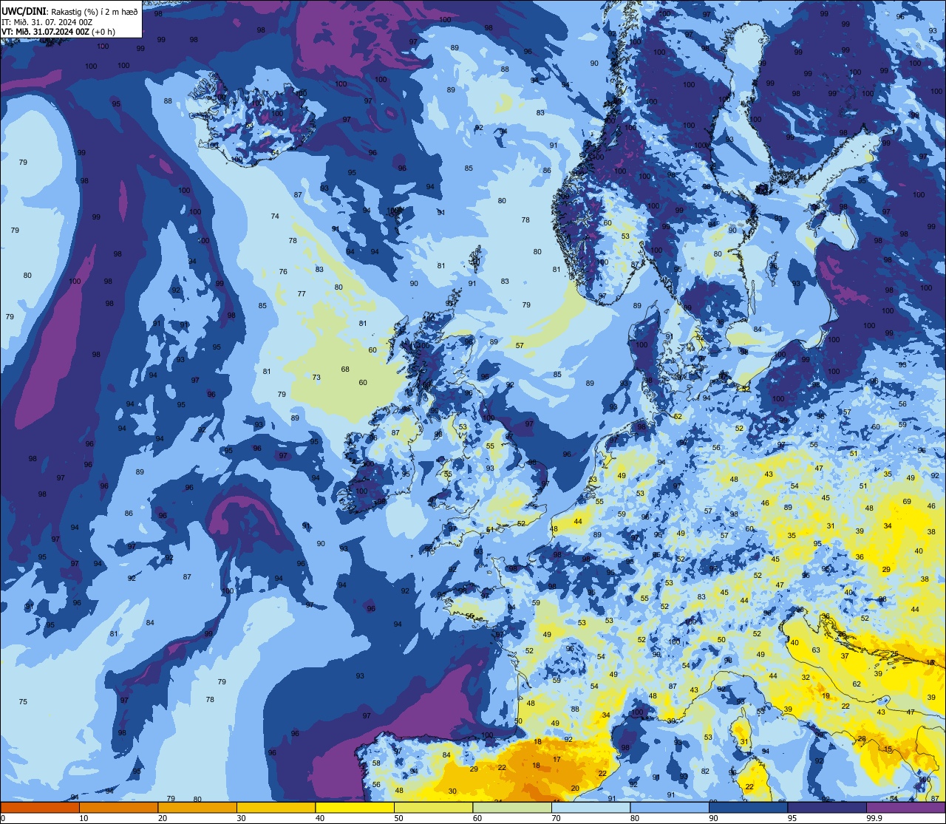Click the dark orange 0–10 legend swatch
Screen dimensions: 946x824
(40, 808)
